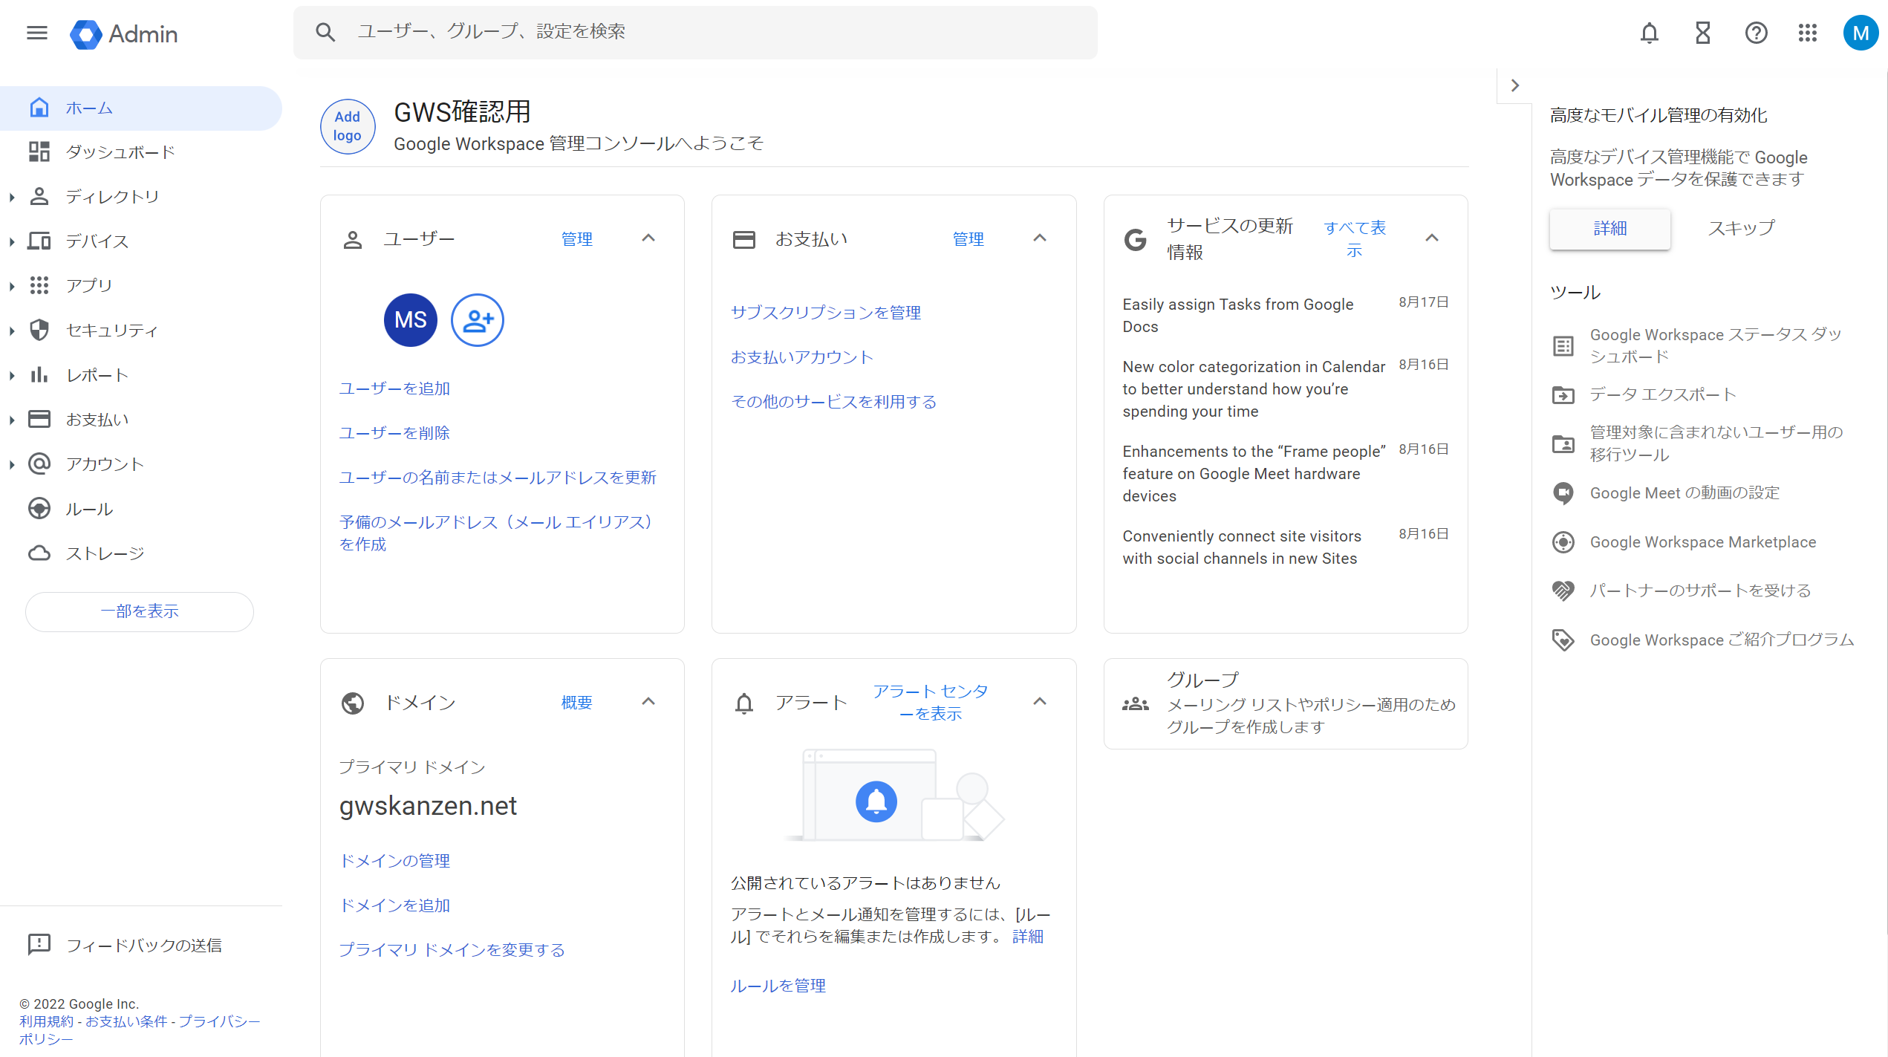Click the feedback send icon

click(x=39, y=944)
